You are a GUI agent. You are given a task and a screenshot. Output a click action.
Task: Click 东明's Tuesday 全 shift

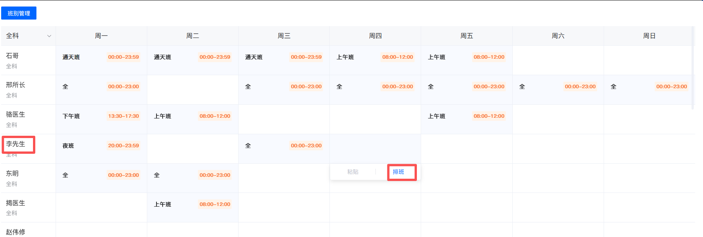click(x=193, y=175)
